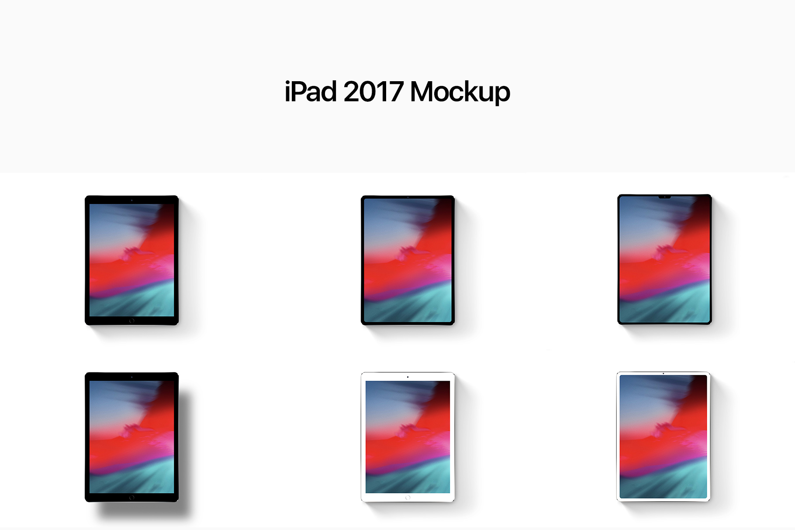Click the notch on the top-right iPad
Screen dimensions: 795x530
click(x=664, y=197)
